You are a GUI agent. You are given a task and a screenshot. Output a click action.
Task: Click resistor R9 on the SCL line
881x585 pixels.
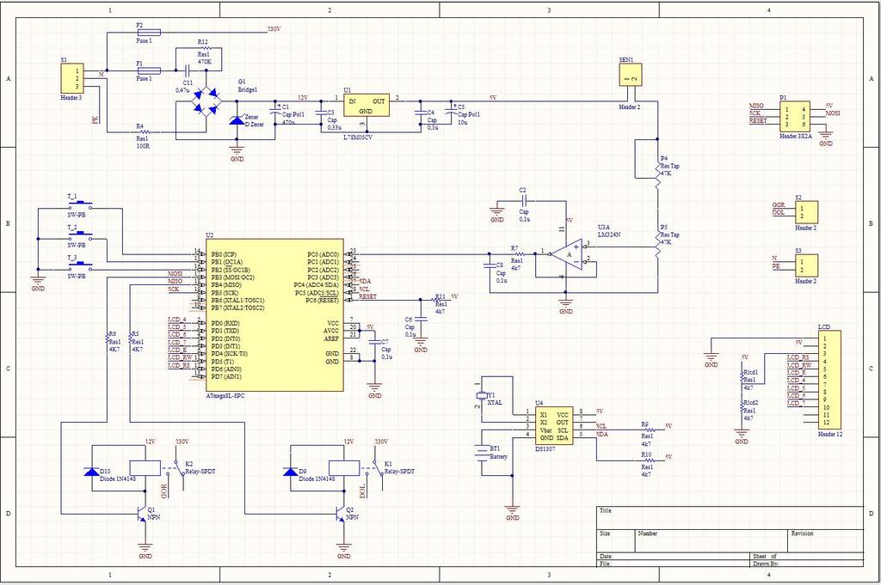649,430
